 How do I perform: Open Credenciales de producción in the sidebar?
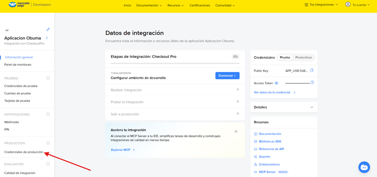[x=24, y=152]
